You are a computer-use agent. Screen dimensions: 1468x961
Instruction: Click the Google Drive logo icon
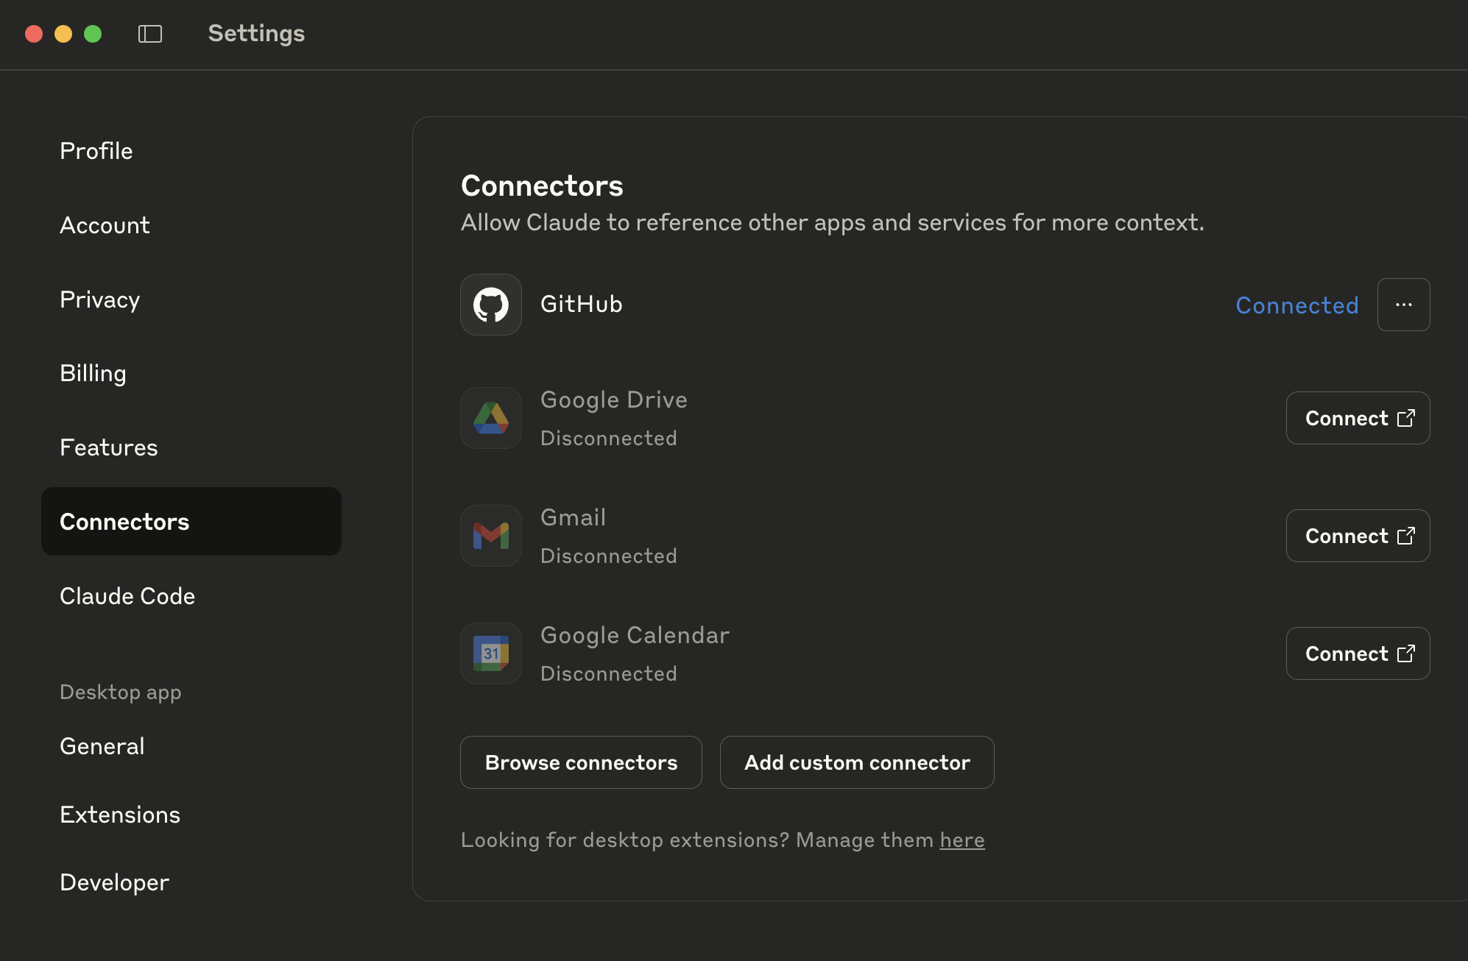coord(491,418)
